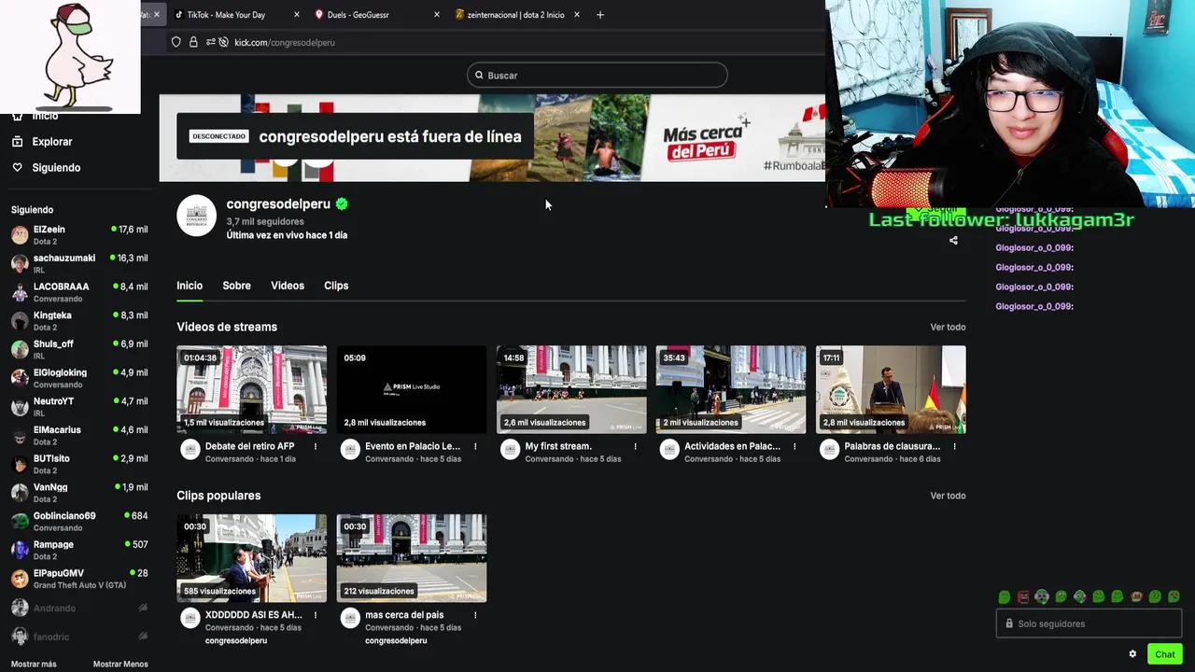Click Mostrar Menos in sidebar
The width and height of the screenshot is (1195, 672).
pyautogui.click(x=120, y=665)
